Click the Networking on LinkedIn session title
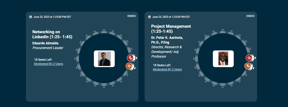The height and width of the screenshot is (107, 288). coord(52,34)
